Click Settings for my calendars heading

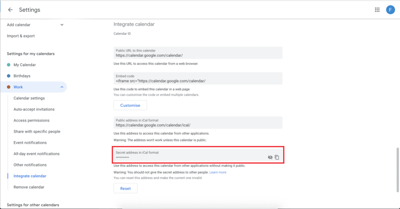click(x=30, y=54)
